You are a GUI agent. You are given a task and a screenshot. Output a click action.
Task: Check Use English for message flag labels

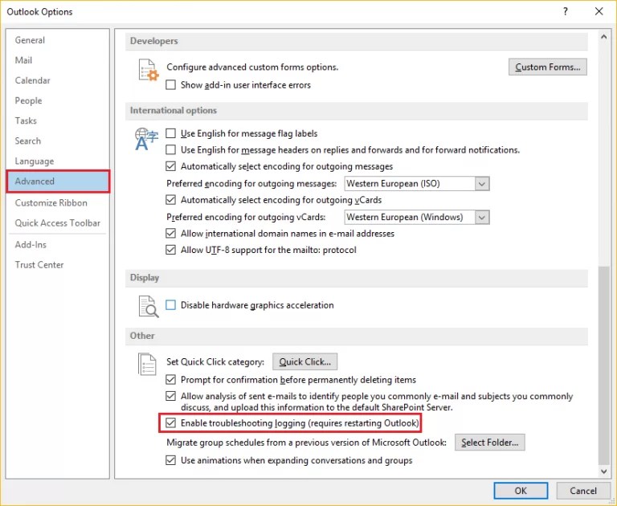pyautogui.click(x=170, y=133)
